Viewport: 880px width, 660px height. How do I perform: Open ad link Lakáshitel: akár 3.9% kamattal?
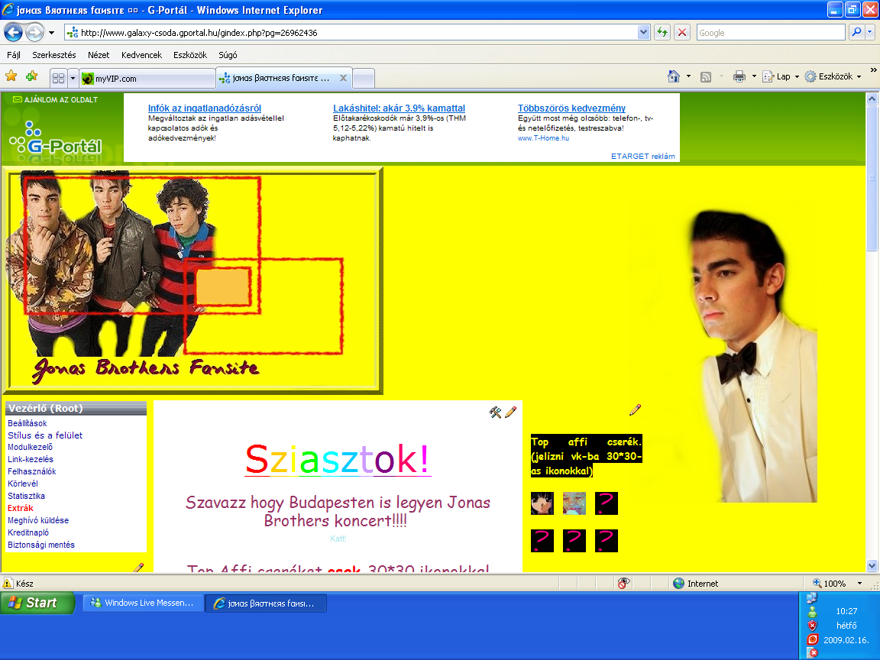(x=399, y=108)
